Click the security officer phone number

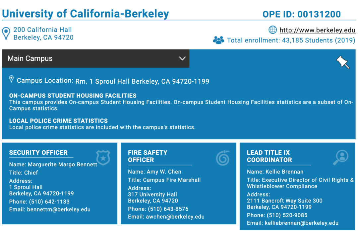(49, 201)
